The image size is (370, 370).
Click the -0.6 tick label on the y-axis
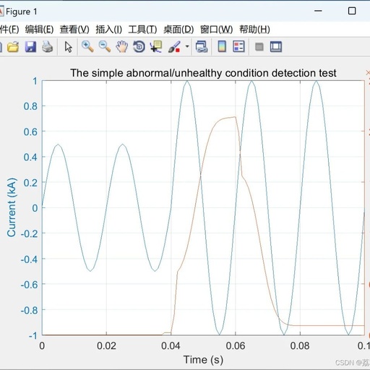pos(30,285)
